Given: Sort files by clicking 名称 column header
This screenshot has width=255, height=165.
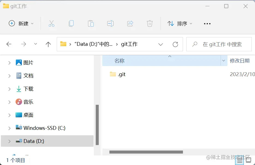Looking at the screenshot, I should coord(119,61).
